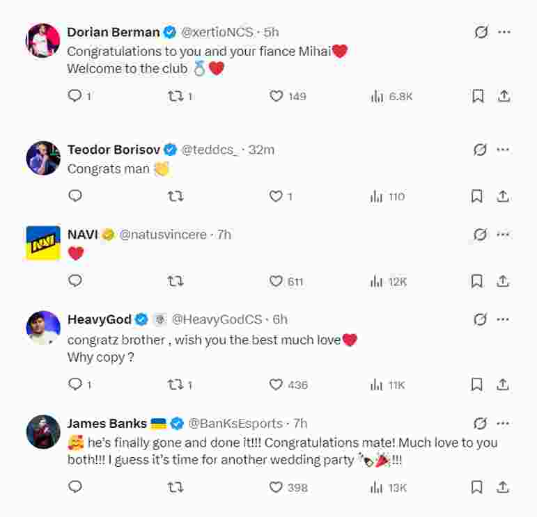Image resolution: width=537 pixels, height=517 pixels.
Task: Bookmark Dorian Berman's tweet
Action: click(478, 96)
